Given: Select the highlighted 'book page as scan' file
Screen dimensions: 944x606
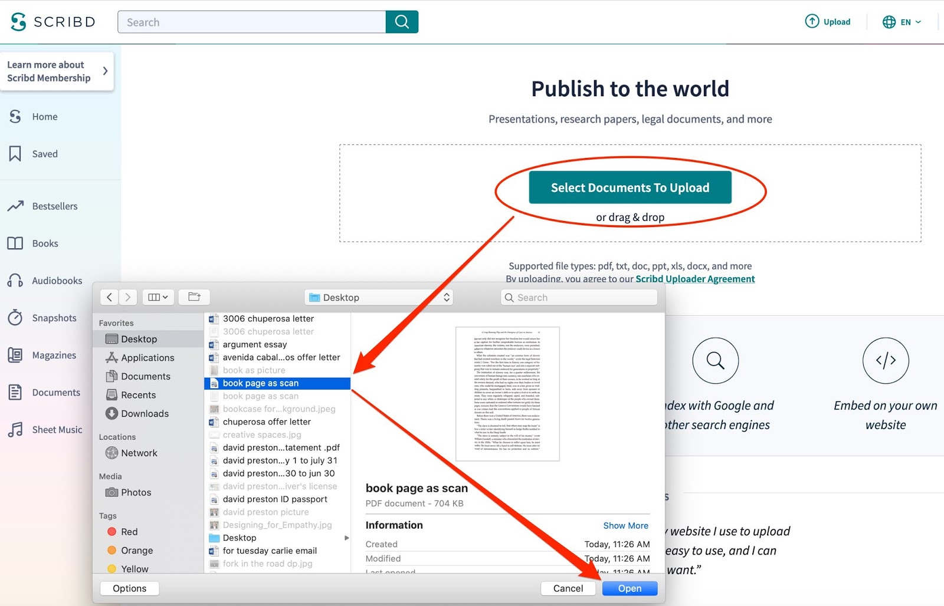Looking at the screenshot, I should point(277,383).
